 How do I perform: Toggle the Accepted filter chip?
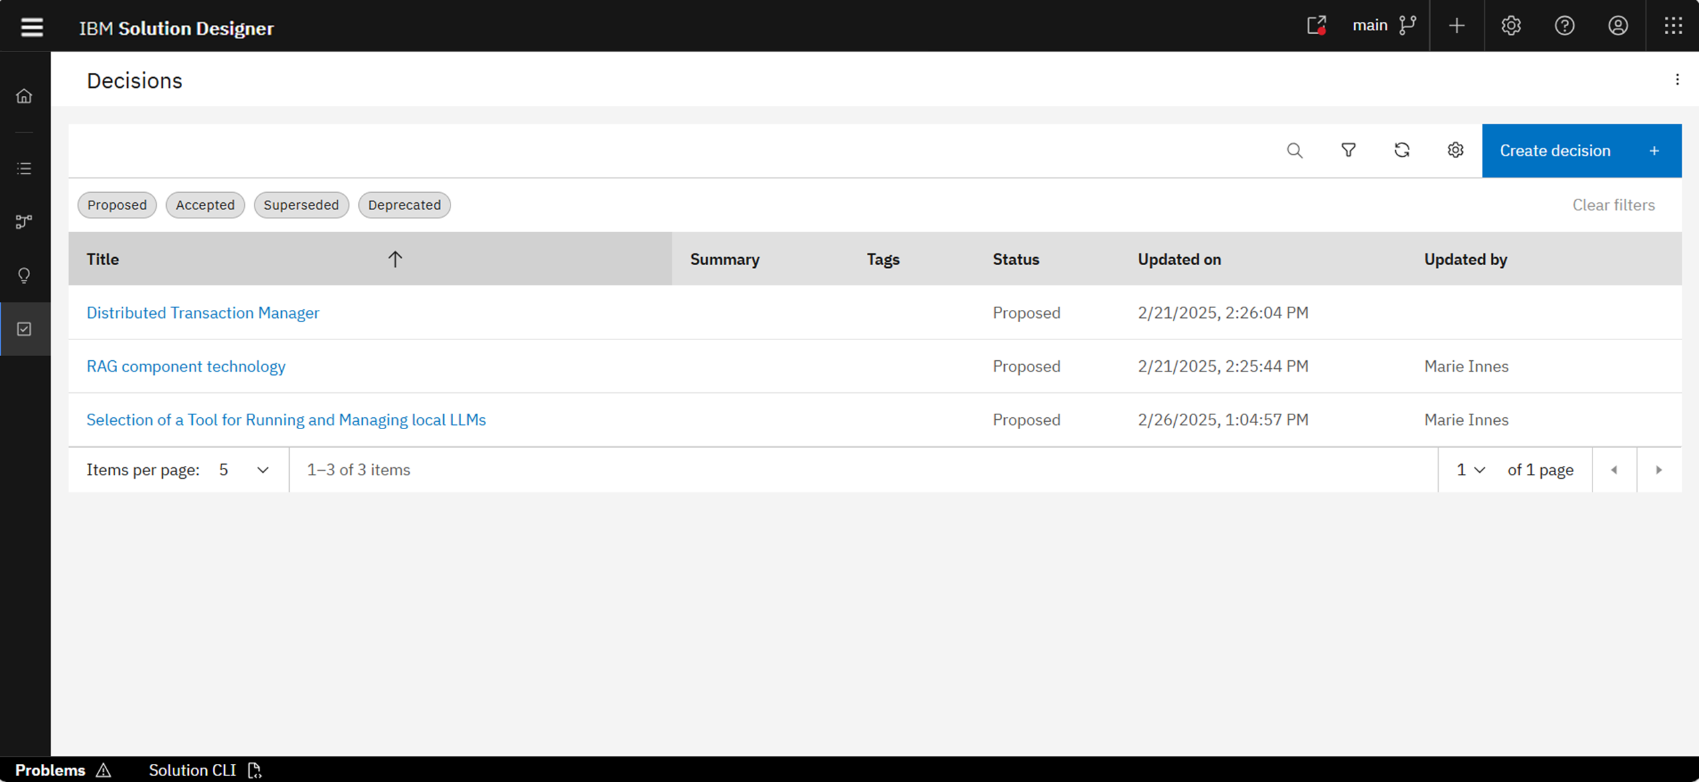(205, 205)
